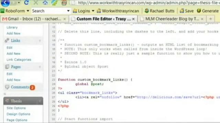Collapse the Thesis menu arrow
This screenshot has height=123, width=220.
(x=40, y=101)
